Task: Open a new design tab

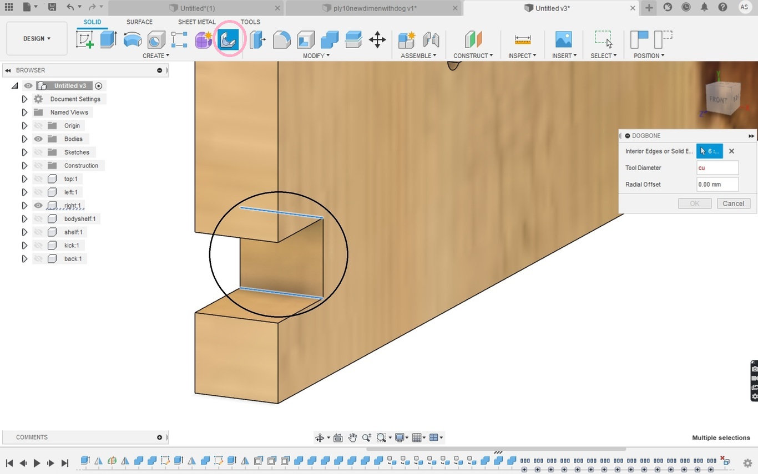Action: pos(649,8)
